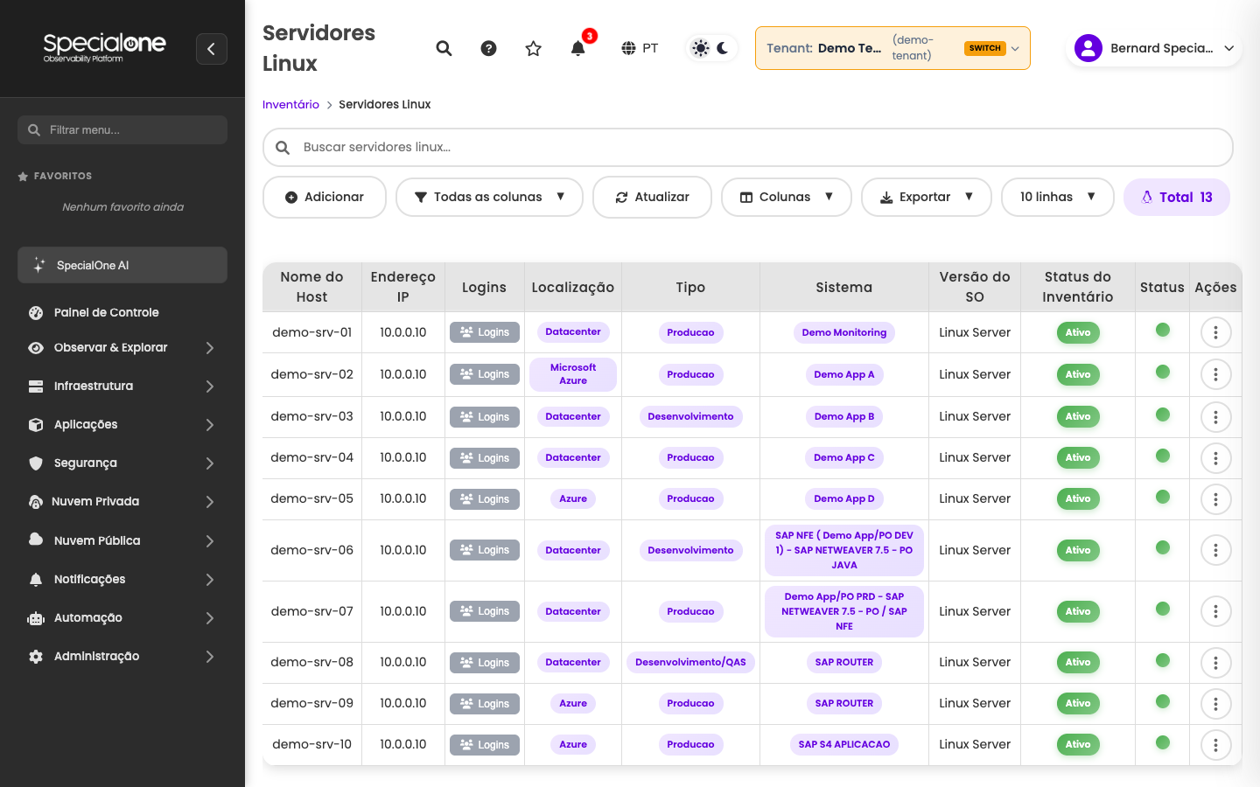
Task: Go to Inventário breadcrumb link
Action: click(290, 104)
